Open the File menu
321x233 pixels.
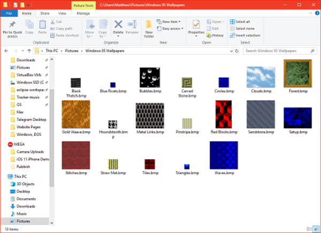point(9,13)
